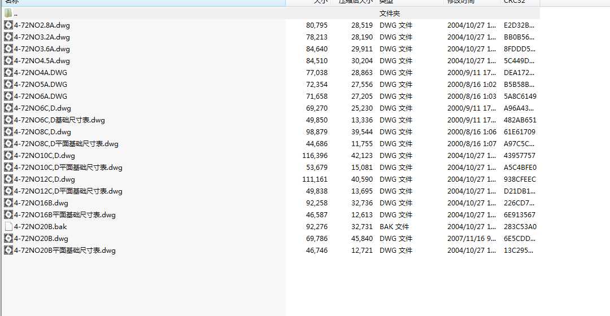Select icon of 4-72NO8C,D平面基础尺寸表.dwg
Image resolution: width=610 pixels, height=316 pixels.
(8, 144)
